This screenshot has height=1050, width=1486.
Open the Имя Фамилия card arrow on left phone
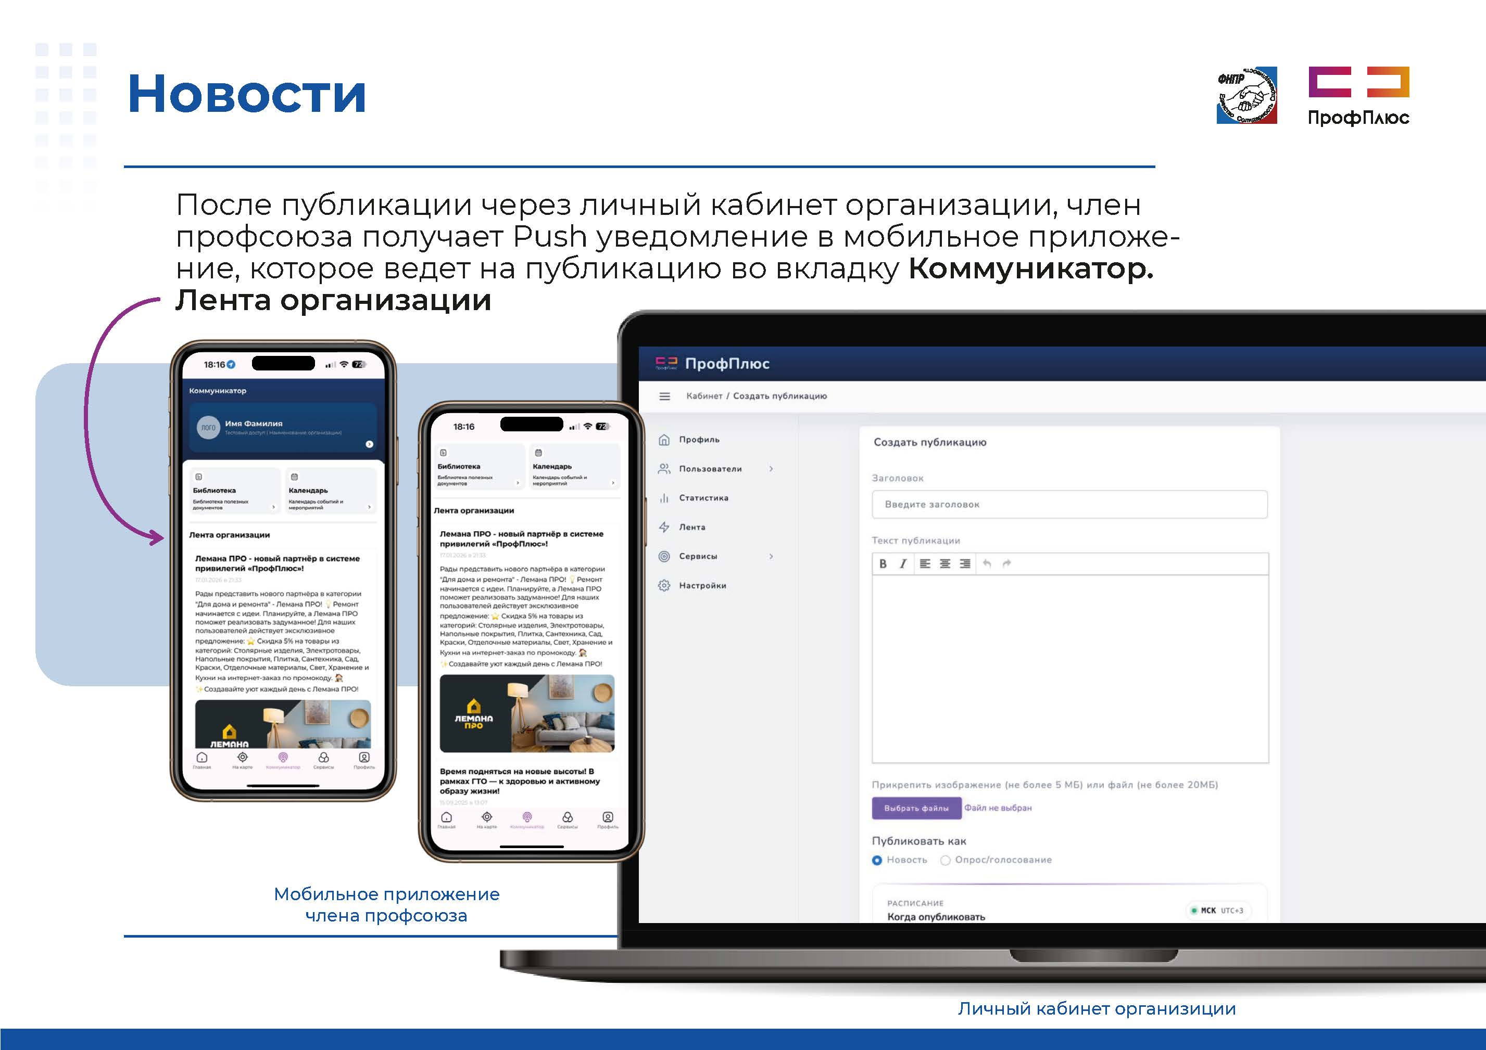pos(370,444)
